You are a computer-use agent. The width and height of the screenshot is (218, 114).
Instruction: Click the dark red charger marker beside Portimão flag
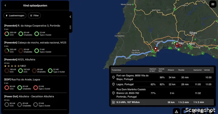coord(180,46)
